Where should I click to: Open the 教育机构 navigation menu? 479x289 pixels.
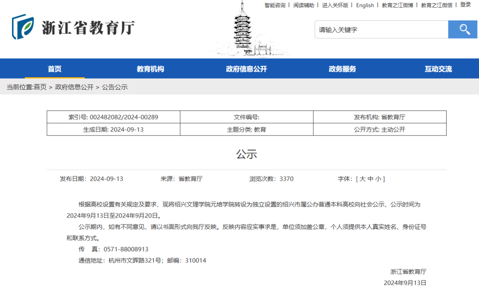(149, 68)
